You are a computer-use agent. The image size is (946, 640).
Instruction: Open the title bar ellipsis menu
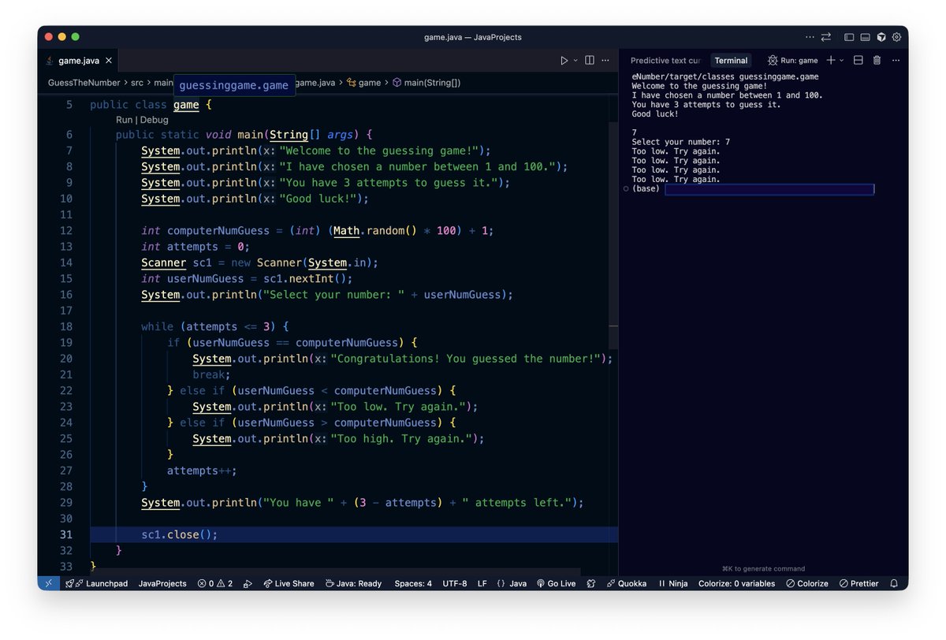[810, 37]
